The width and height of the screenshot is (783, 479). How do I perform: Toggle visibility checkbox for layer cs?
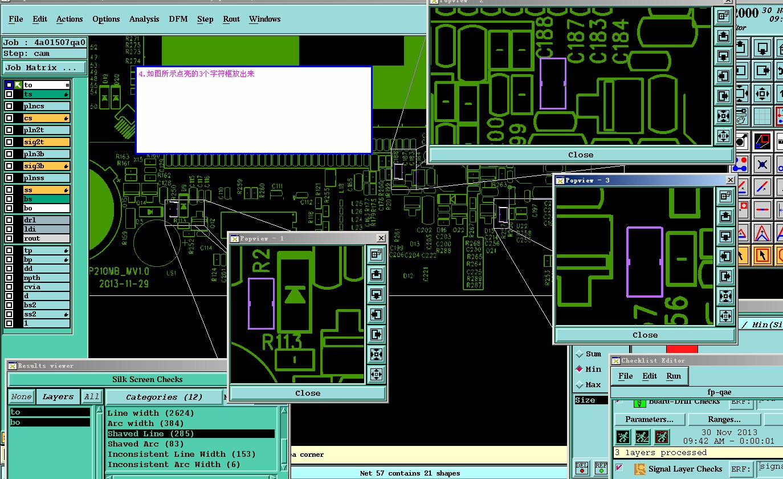pyautogui.click(x=9, y=118)
